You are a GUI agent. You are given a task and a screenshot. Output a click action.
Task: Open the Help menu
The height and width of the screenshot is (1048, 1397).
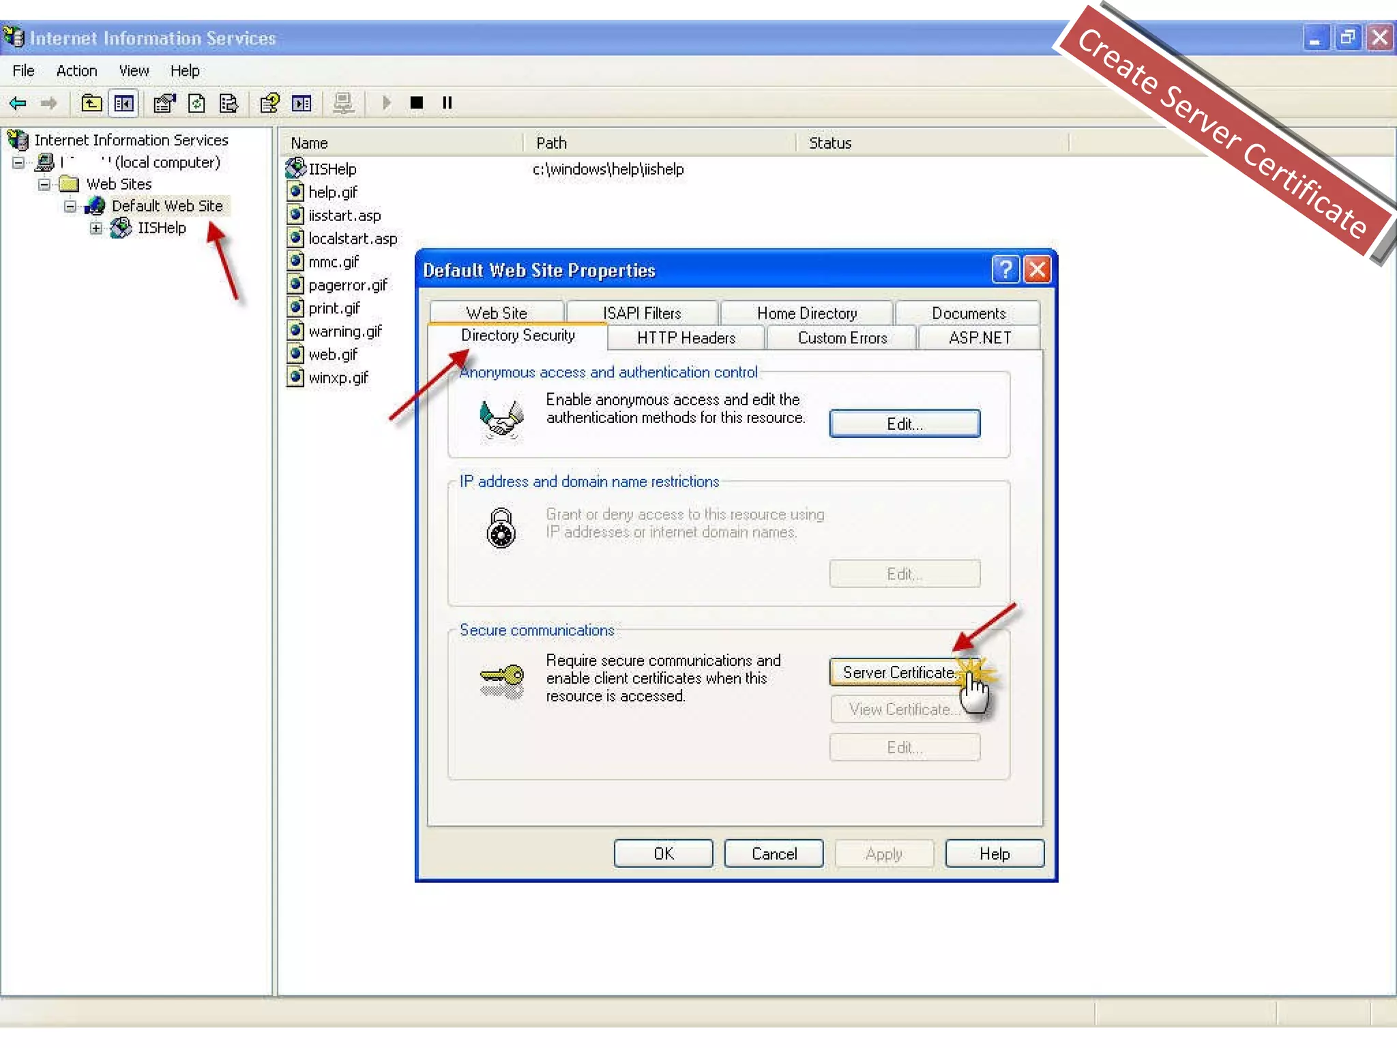[185, 71]
